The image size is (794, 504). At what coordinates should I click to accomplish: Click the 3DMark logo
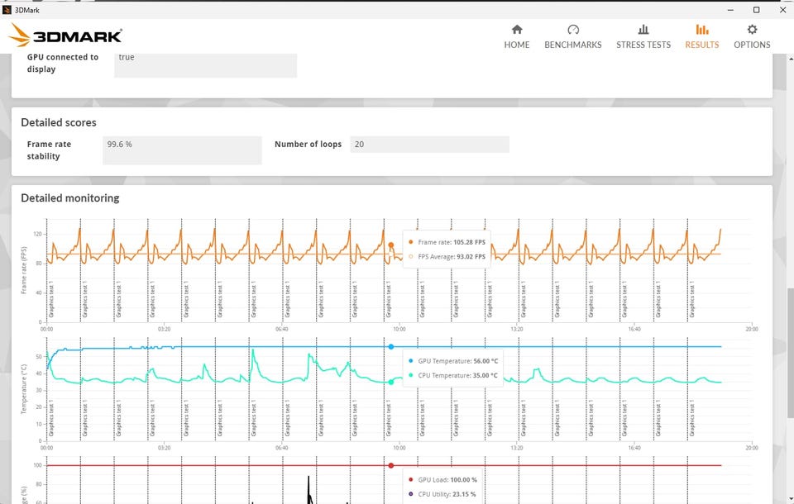pos(65,36)
